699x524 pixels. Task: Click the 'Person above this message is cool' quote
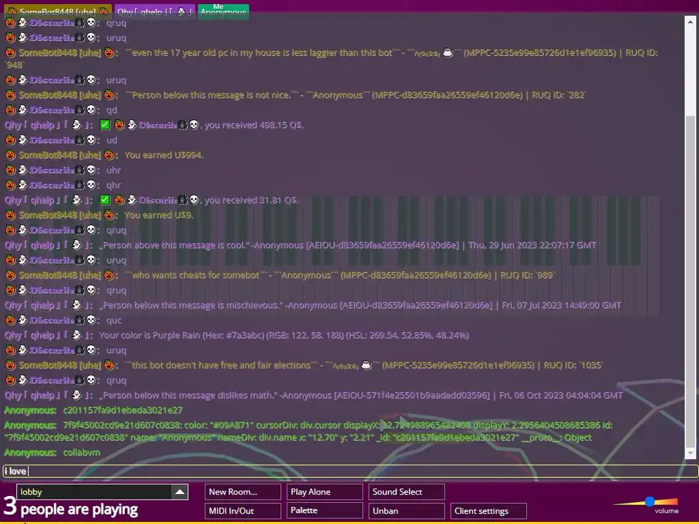174,245
